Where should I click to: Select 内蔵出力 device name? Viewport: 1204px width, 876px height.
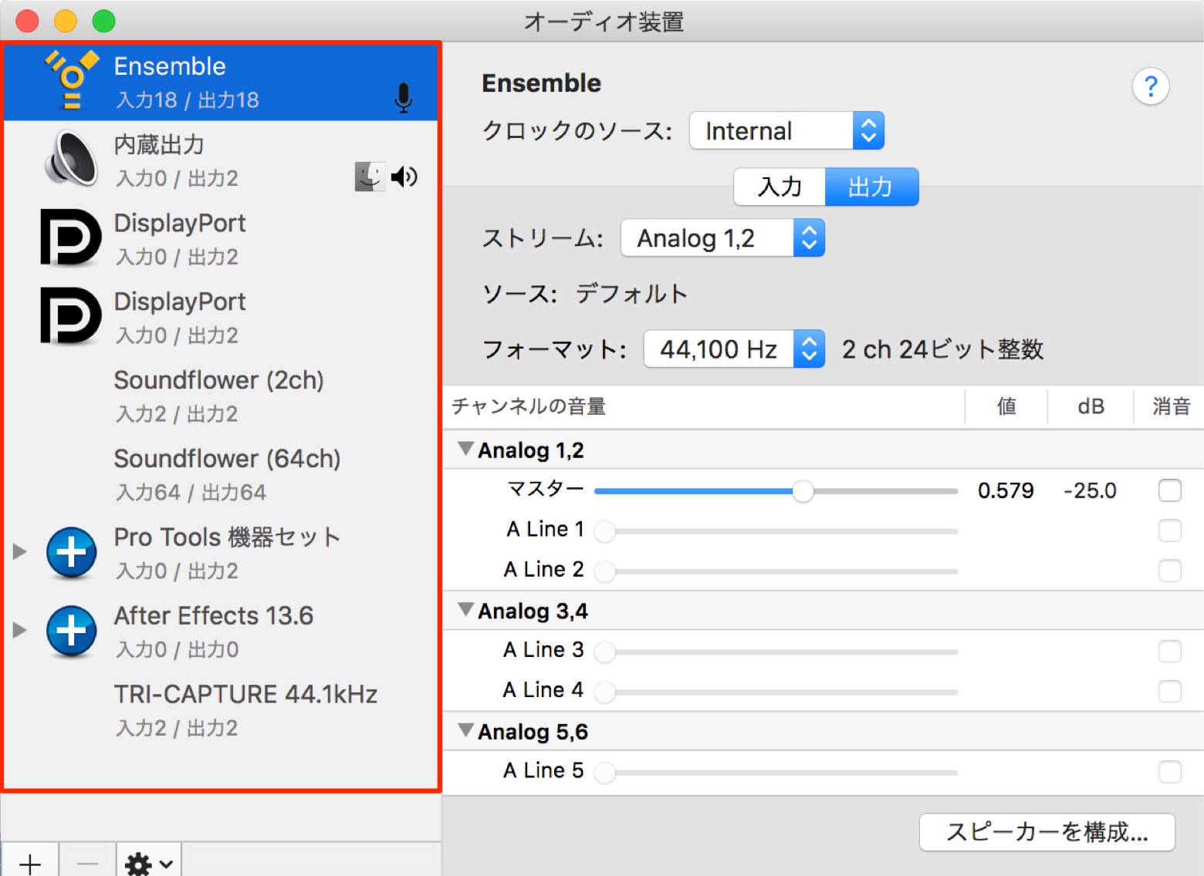(159, 145)
